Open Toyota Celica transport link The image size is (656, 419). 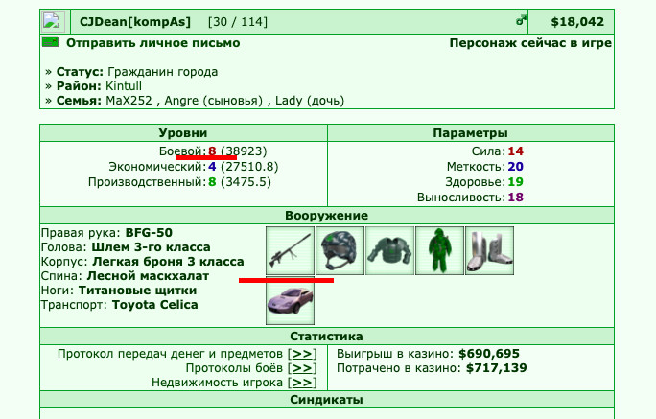coord(154,305)
